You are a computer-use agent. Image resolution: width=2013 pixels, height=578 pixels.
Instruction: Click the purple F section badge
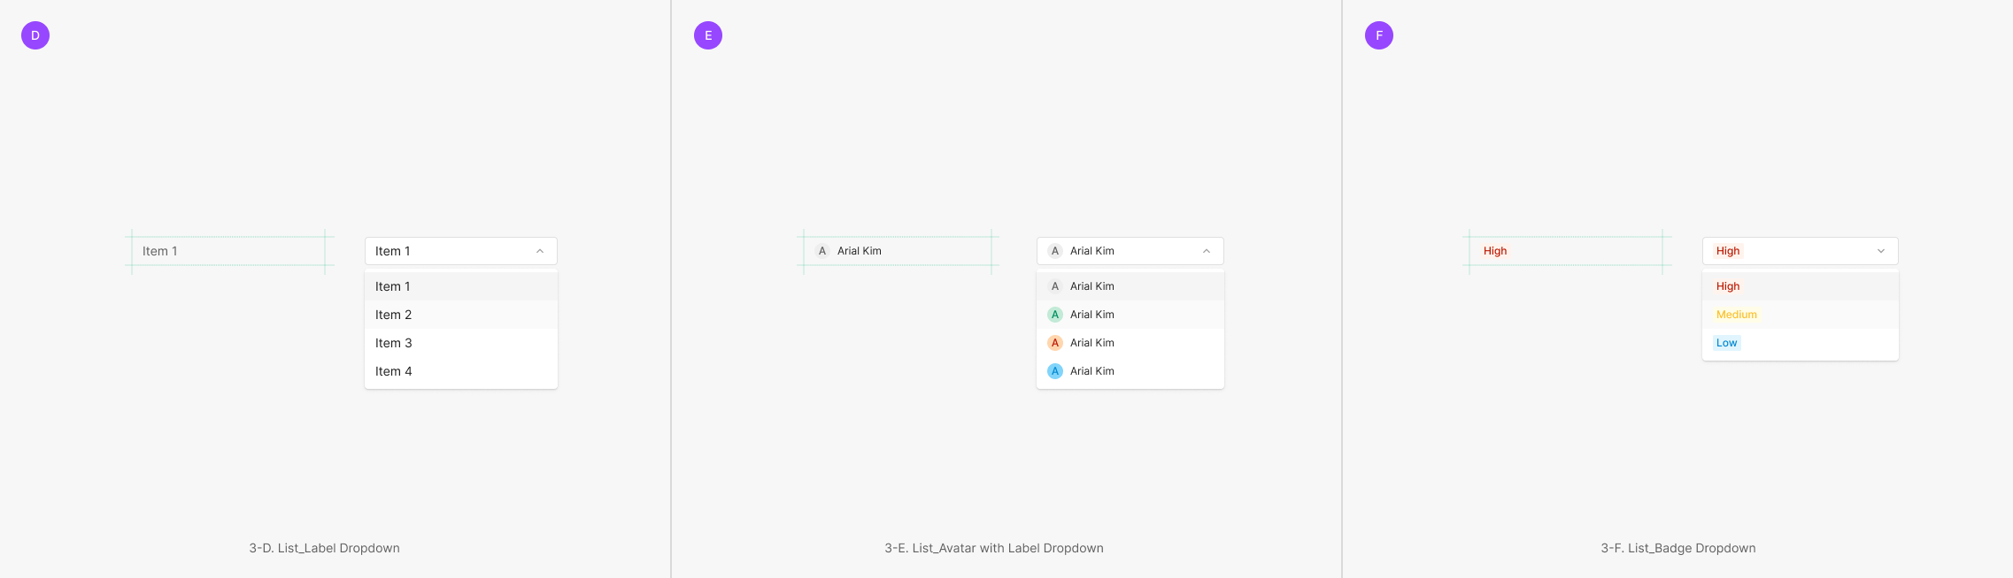point(1379,35)
